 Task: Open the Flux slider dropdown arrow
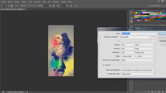coord(67,6)
